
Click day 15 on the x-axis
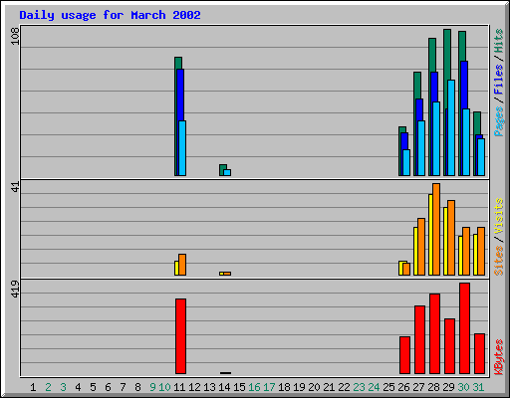[x=239, y=387]
